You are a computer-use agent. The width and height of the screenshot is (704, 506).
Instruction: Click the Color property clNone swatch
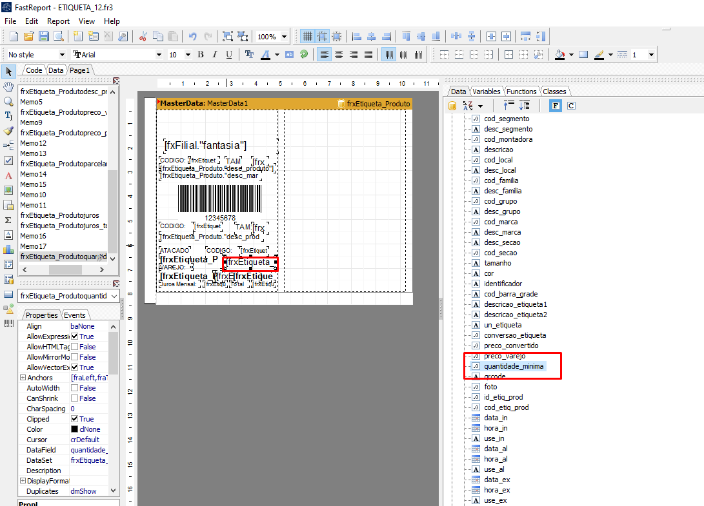(x=74, y=429)
